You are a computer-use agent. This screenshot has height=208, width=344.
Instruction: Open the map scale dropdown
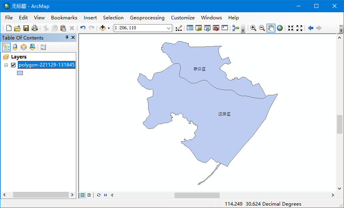169,28
